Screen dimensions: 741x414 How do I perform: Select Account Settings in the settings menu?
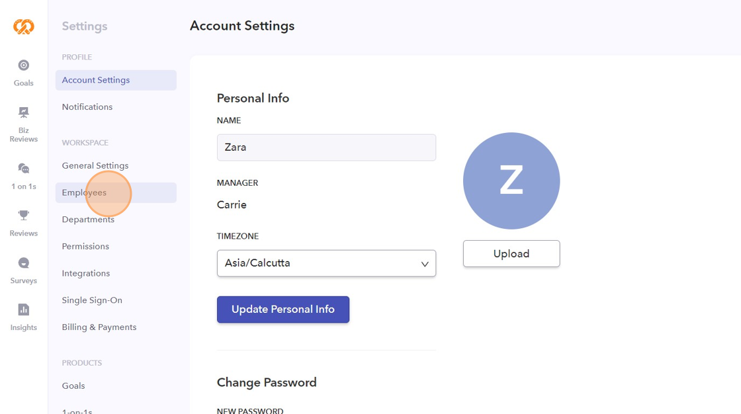coord(96,80)
